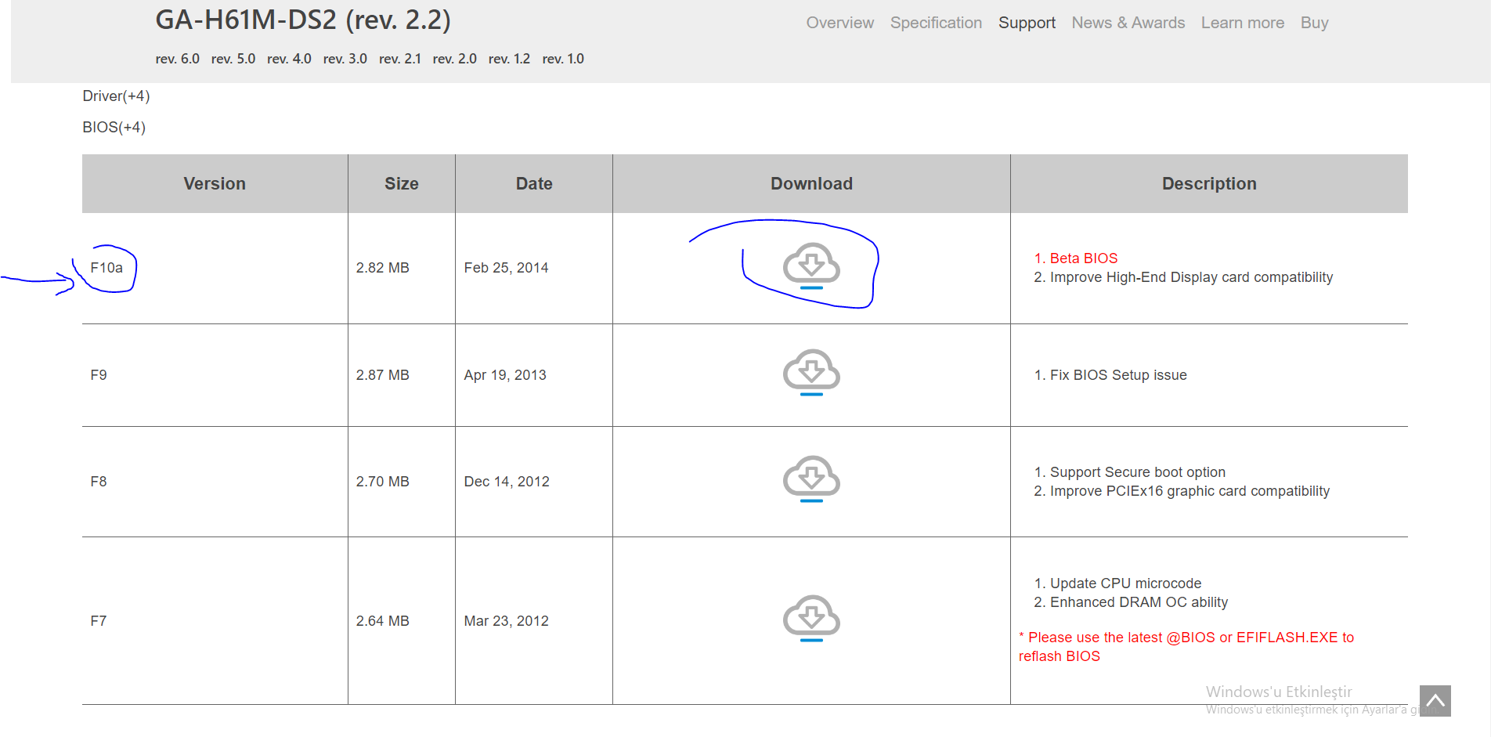Expand the Driver(+4) section
1491x737 pixels.
(116, 96)
